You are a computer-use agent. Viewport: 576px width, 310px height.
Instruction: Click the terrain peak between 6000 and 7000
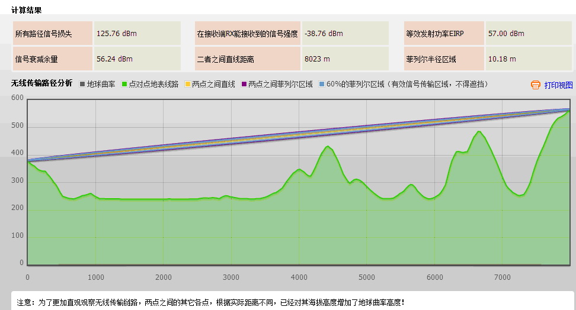(479, 132)
